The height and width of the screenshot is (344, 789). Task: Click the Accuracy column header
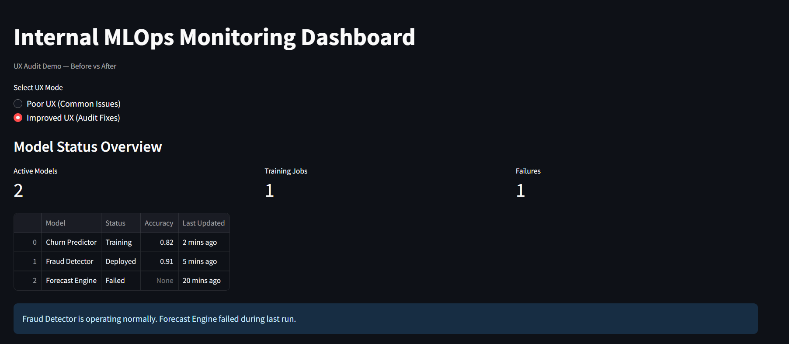click(159, 223)
